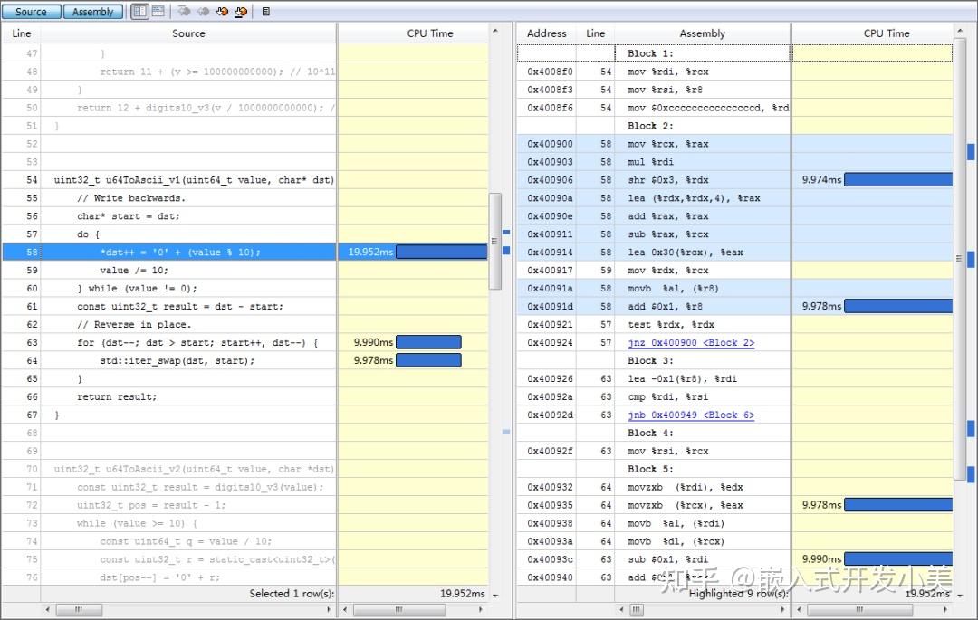Toggle the Source pane button
978x620 pixels.
pos(31,11)
